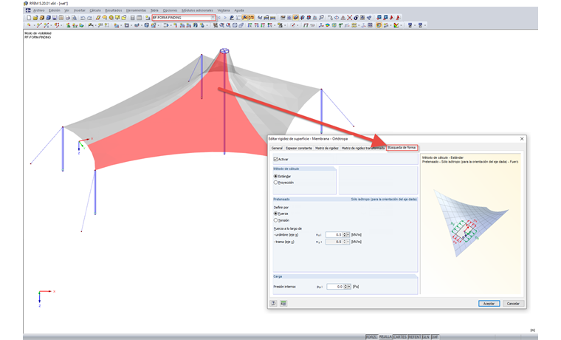Click the colored results rainbow icon
Image resolution: width=561 pixels, height=340 pixels.
(x=328, y=25)
